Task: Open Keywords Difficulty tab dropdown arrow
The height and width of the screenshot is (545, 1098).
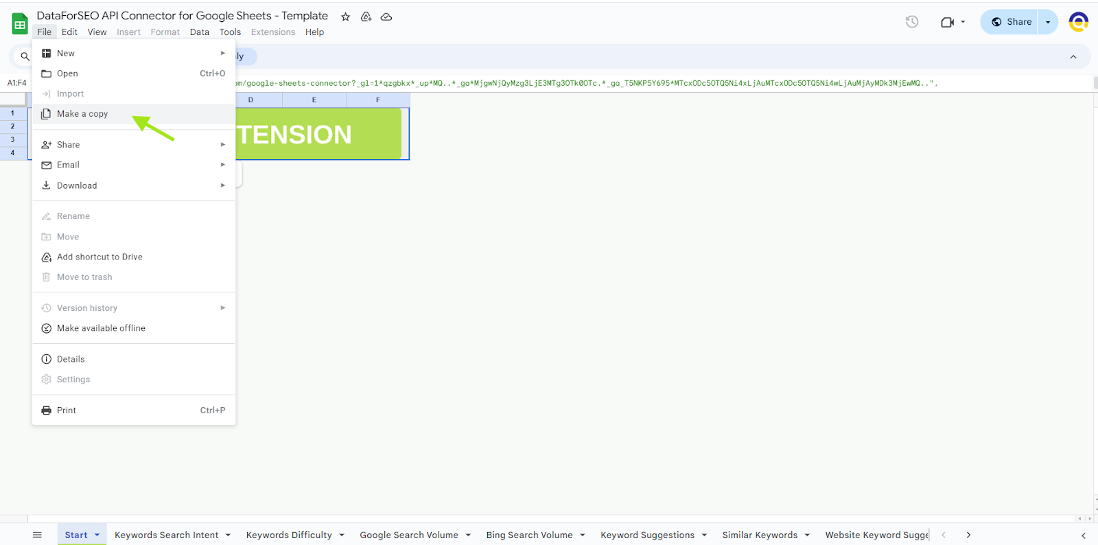Action: tap(342, 535)
